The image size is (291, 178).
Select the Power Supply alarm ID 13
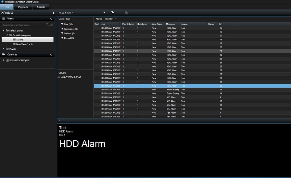192,90
